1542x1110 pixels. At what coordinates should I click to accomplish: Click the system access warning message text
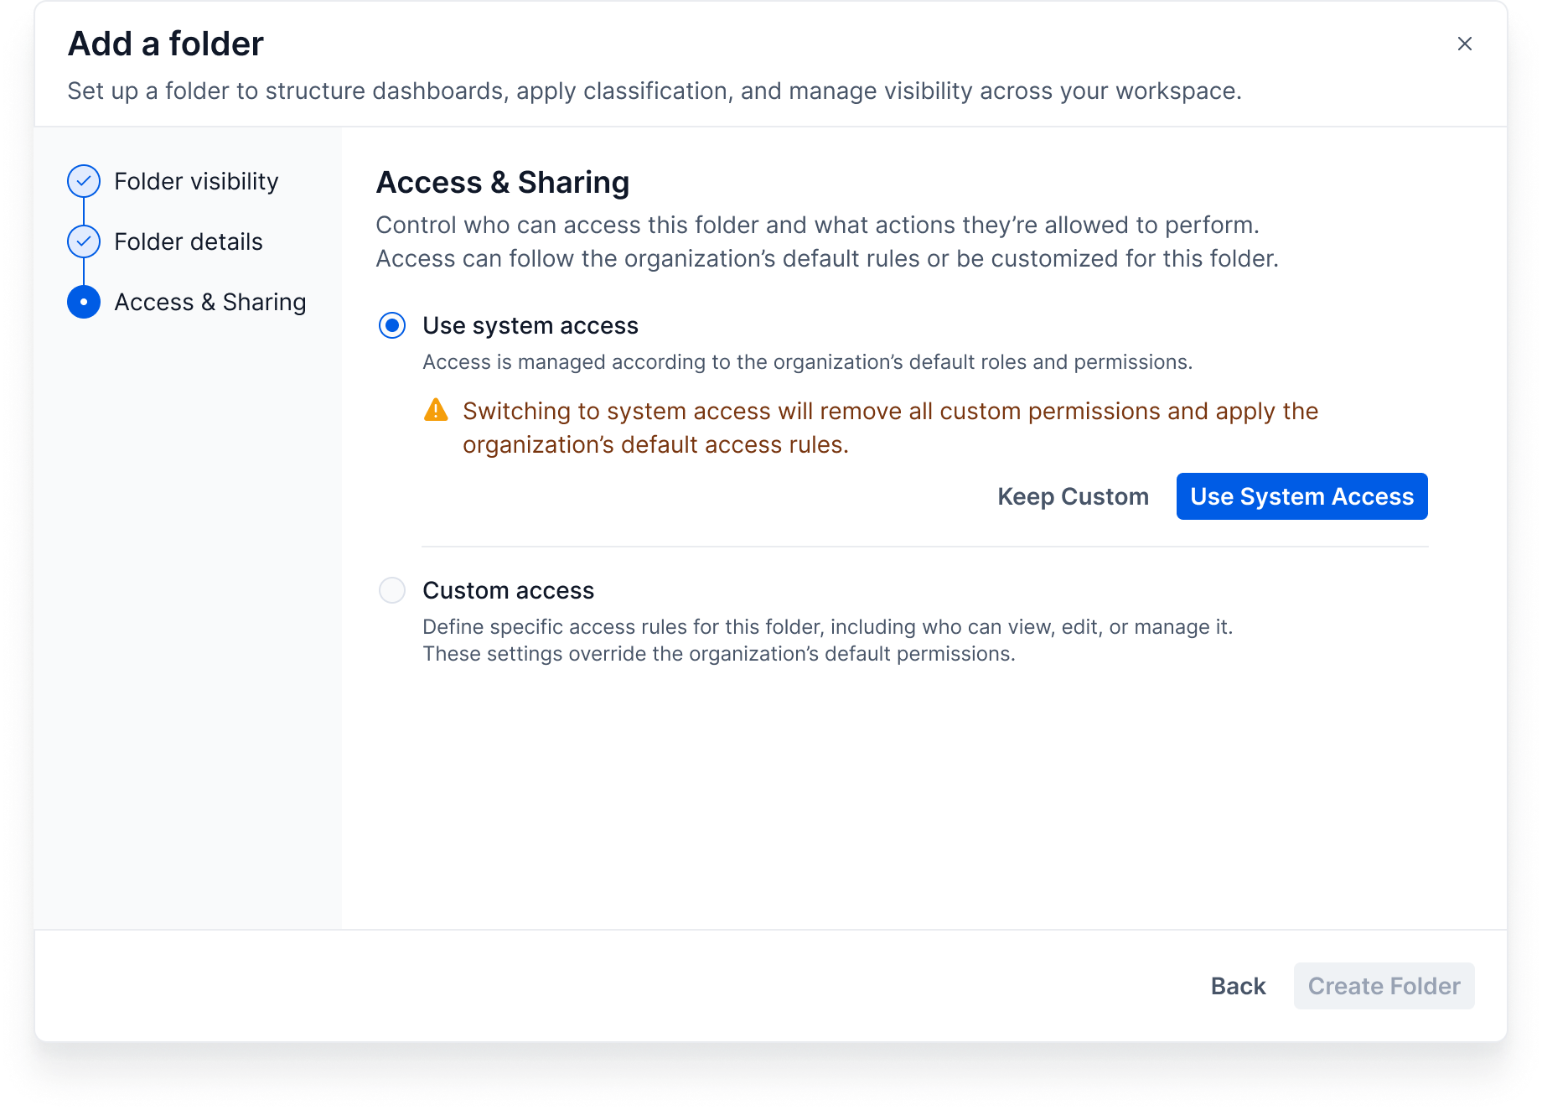point(890,428)
